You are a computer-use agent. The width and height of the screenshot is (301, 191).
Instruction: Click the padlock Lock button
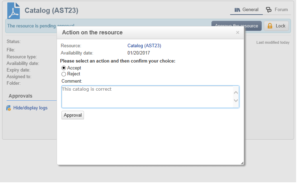276,26
